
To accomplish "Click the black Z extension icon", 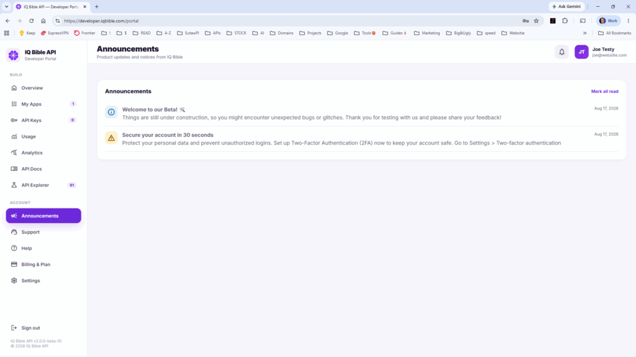I will coord(553,20).
